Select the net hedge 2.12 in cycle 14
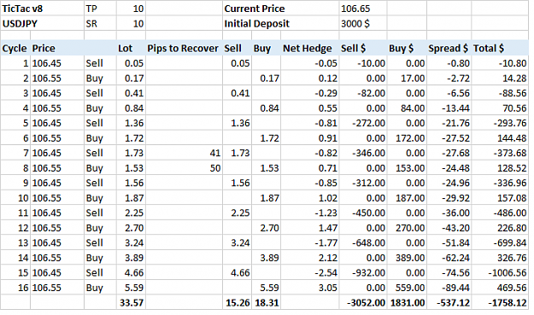Screen dimensions: 534x315 pyautogui.click(x=310, y=258)
